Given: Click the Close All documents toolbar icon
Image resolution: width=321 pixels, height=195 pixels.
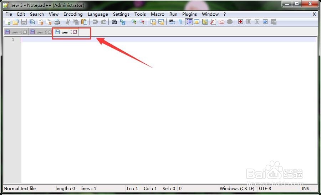Looking at the screenshot, I should coord(49,22).
